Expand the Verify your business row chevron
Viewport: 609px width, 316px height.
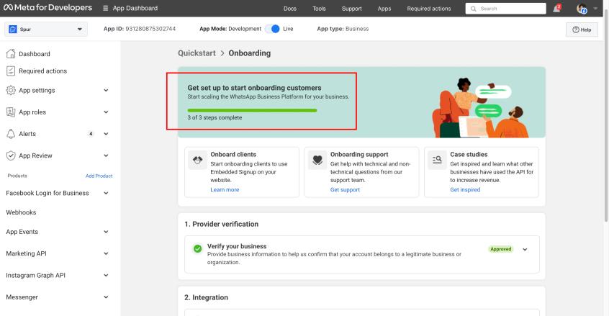[x=525, y=250]
